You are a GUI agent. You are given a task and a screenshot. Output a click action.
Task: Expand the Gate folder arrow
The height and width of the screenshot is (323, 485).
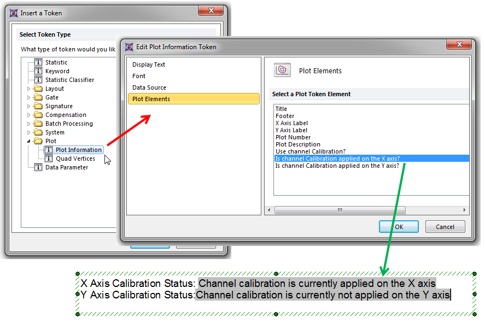point(29,97)
